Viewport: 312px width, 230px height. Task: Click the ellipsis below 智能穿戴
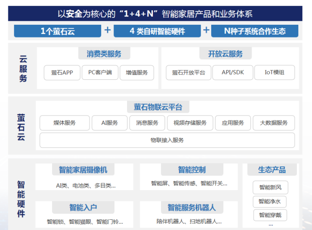pyautogui.click(x=271, y=225)
